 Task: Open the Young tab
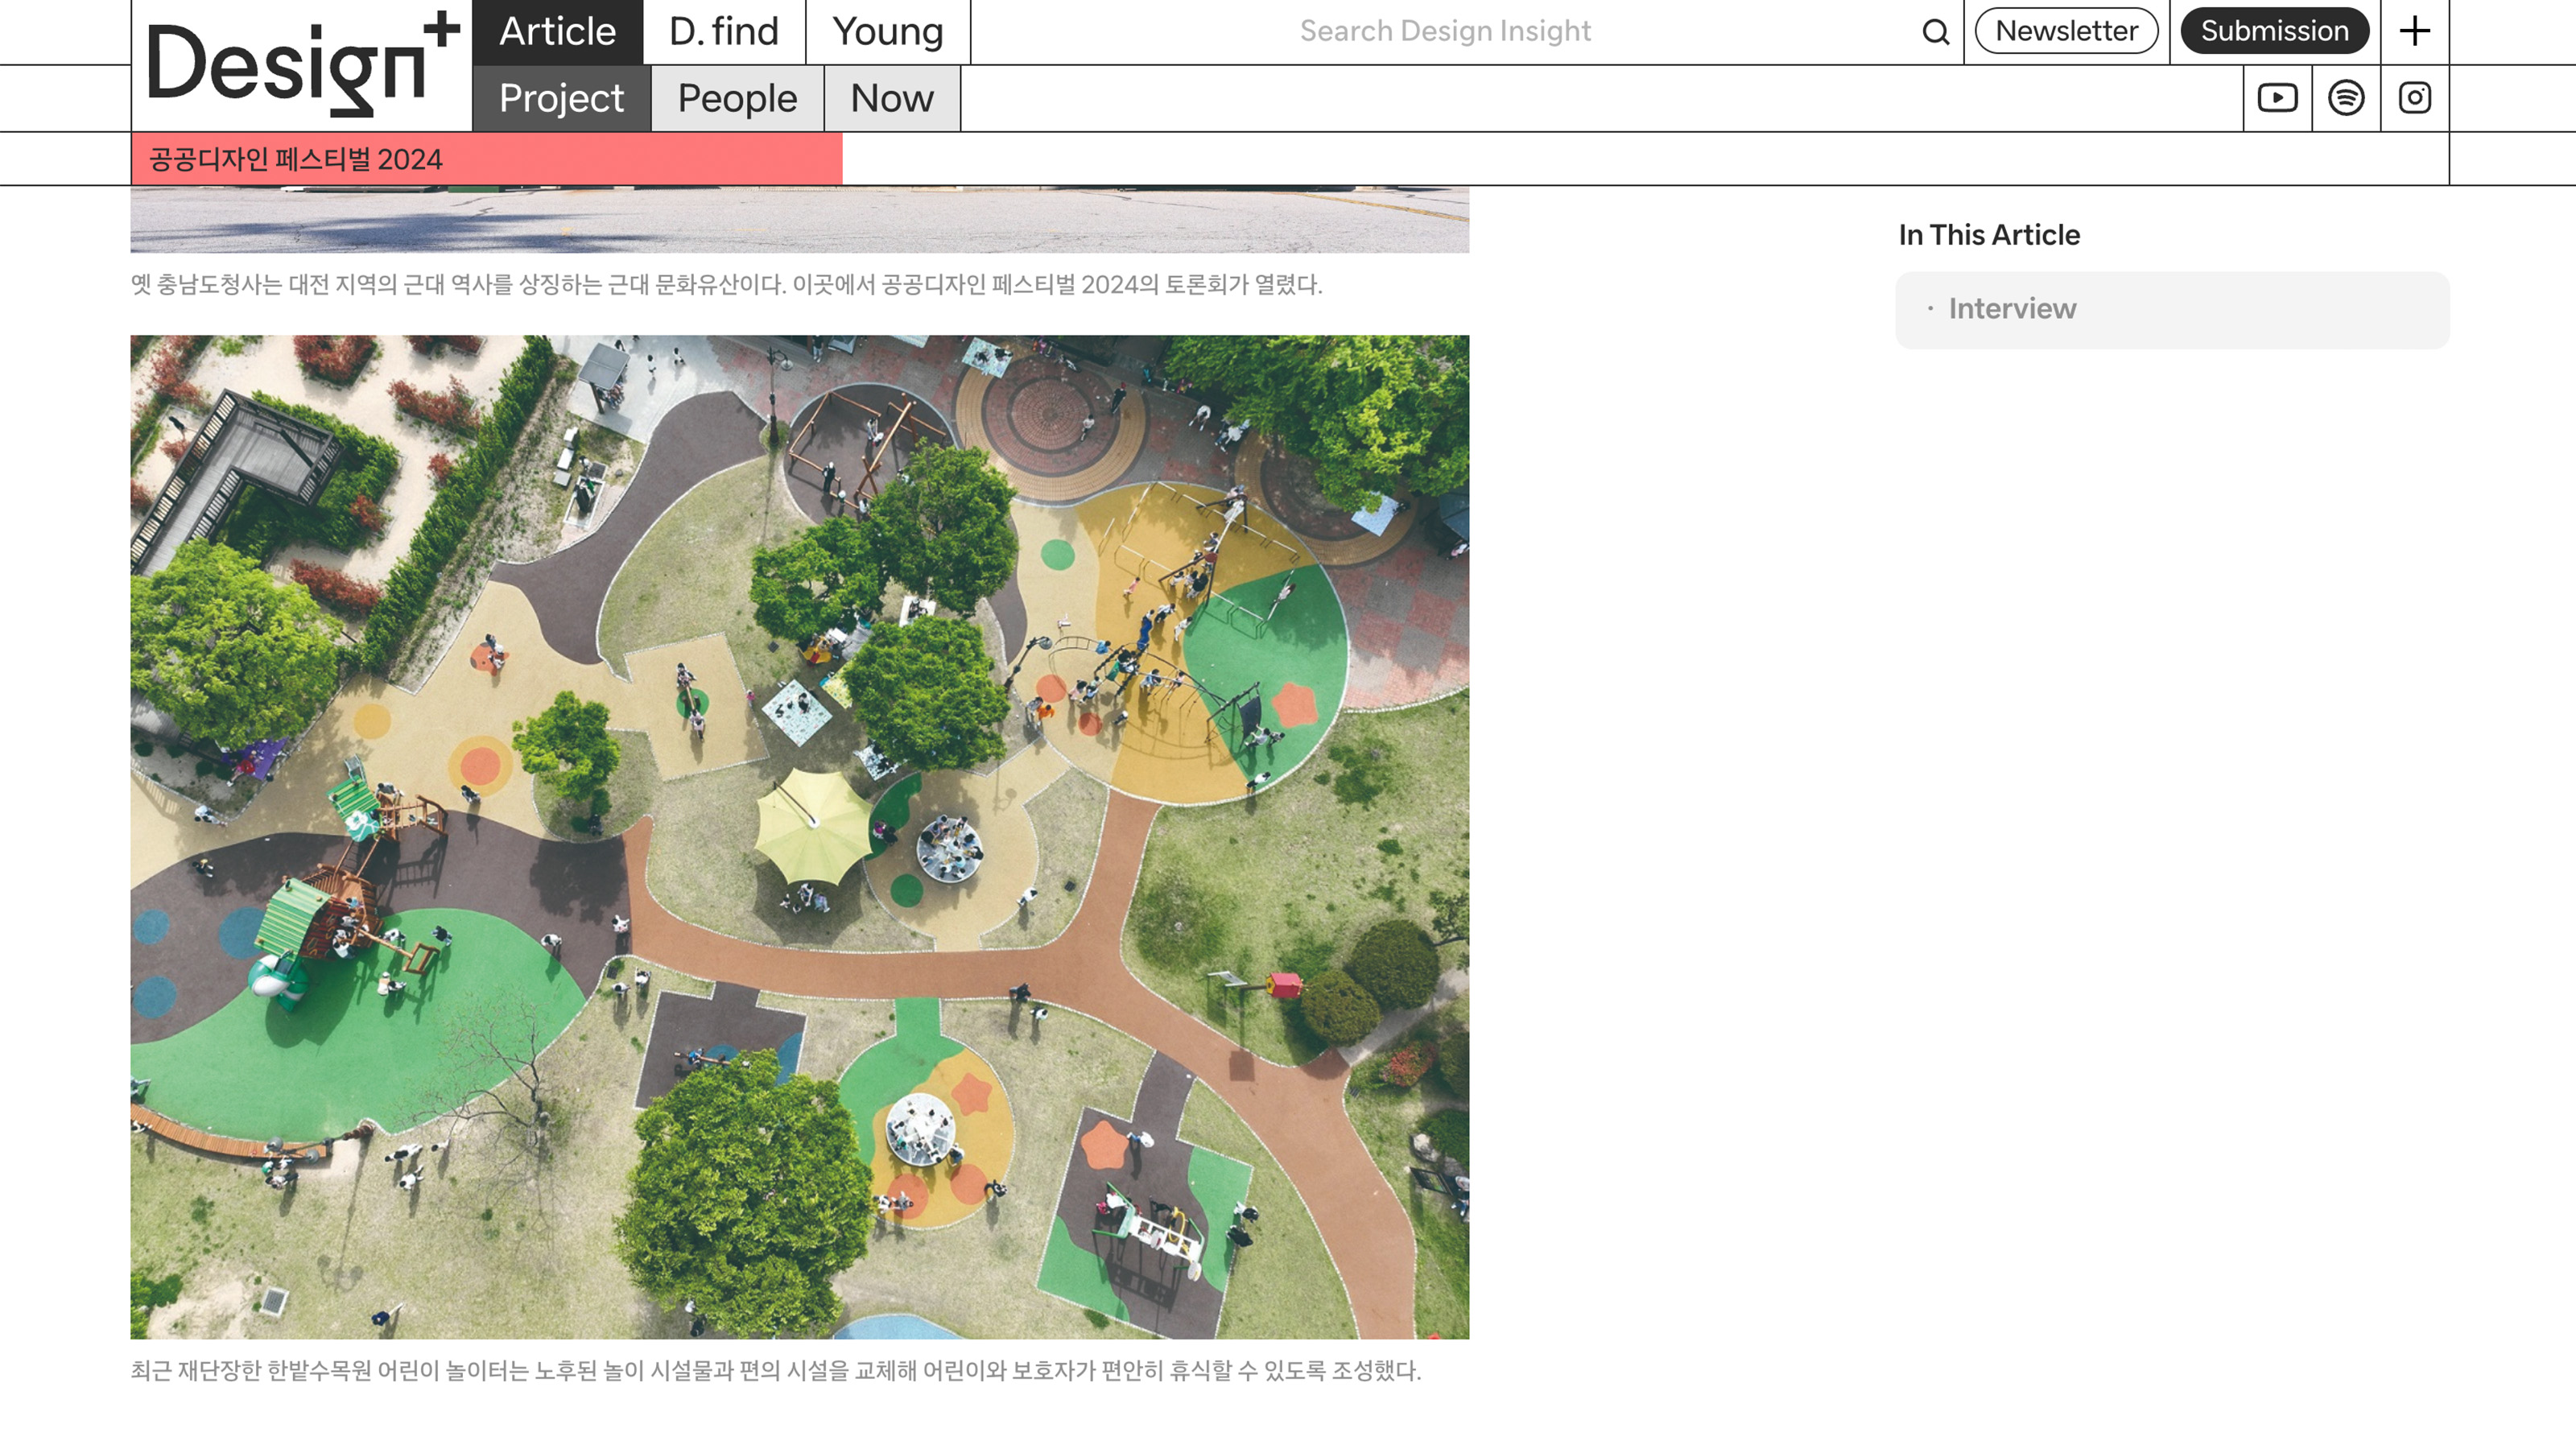tap(887, 32)
